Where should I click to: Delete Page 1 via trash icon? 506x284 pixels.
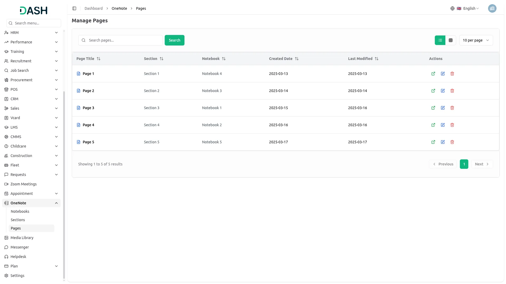pyautogui.click(x=452, y=74)
